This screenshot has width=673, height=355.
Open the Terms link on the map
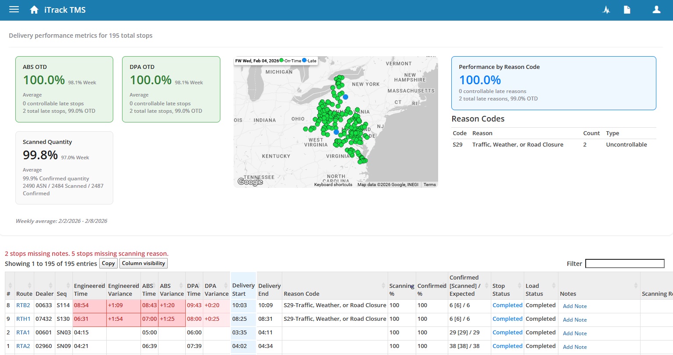429,185
